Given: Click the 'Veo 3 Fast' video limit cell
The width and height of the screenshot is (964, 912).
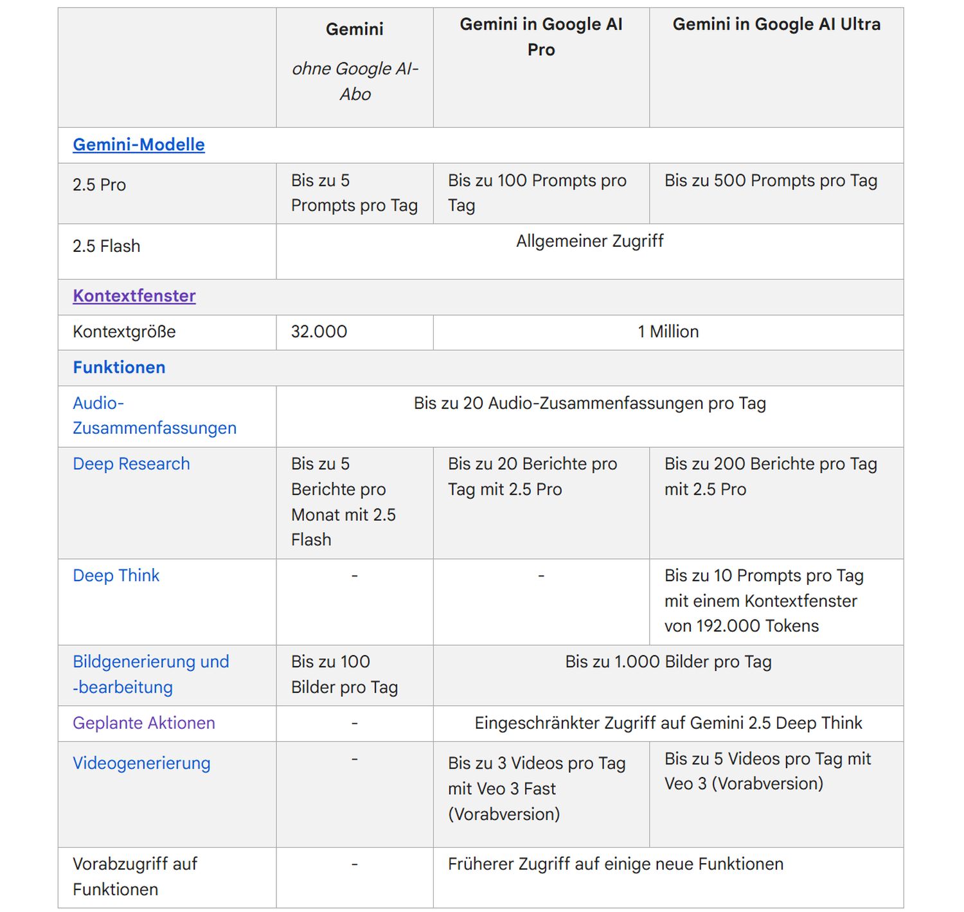Looking at the screenshot, I should coord(537,789).
